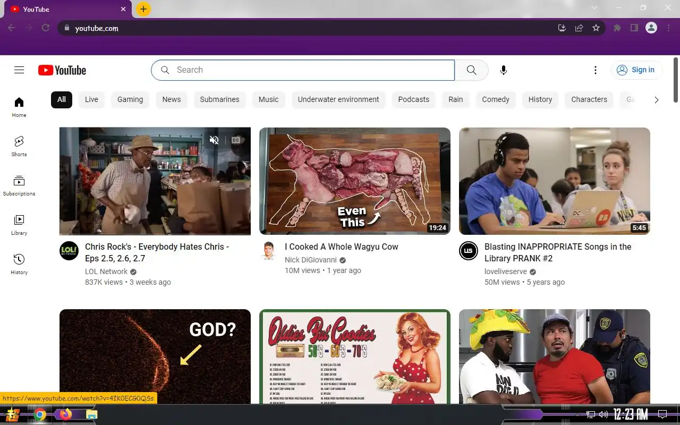Select the News filter chip
The width and height of the screenshot is (680, 425).
point(172,99)
